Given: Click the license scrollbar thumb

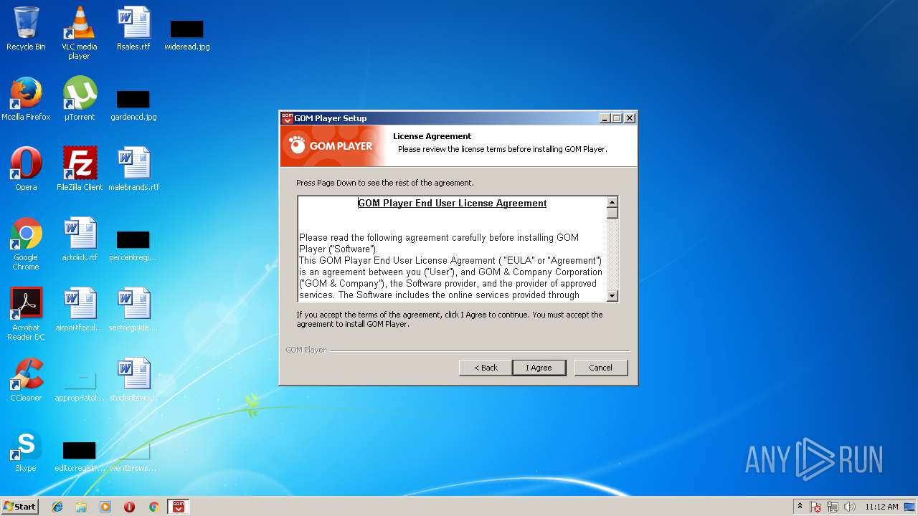Looking at the screenshot, I should coord(612,213).
